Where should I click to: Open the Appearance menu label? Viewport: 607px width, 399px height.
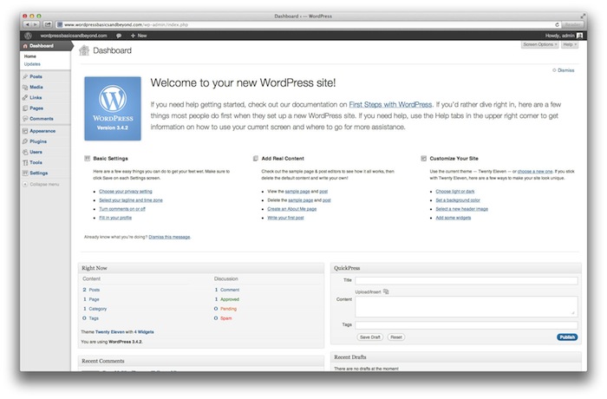tap(42, 131)
